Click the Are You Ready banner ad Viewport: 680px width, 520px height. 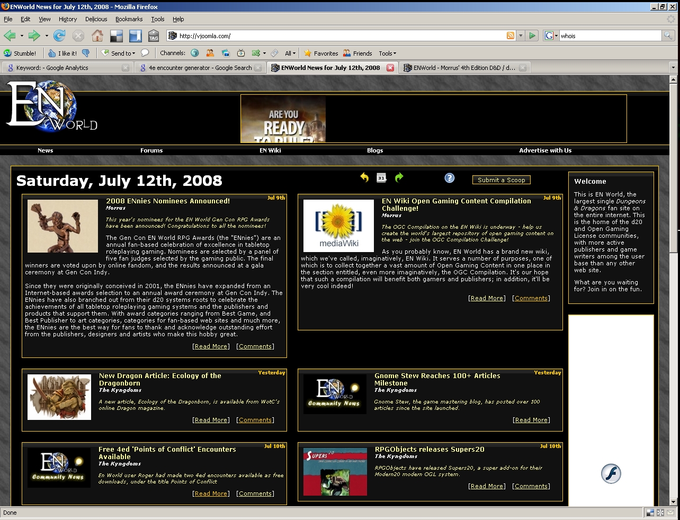283,119
